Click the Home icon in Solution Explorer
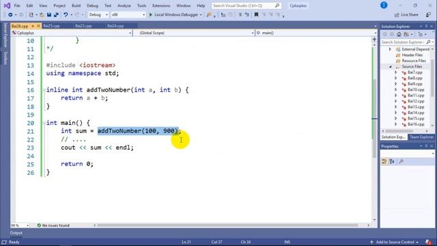 point(399,34)
